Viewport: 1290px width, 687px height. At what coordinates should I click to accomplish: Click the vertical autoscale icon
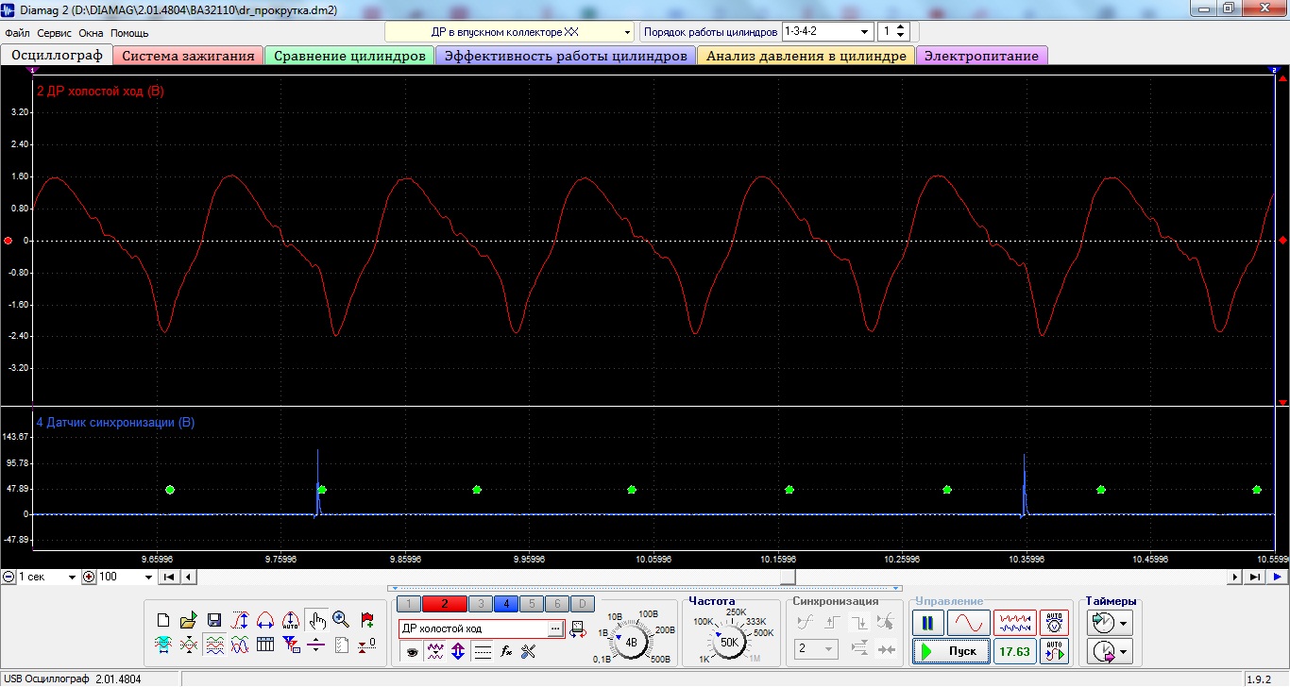point(240,621)
